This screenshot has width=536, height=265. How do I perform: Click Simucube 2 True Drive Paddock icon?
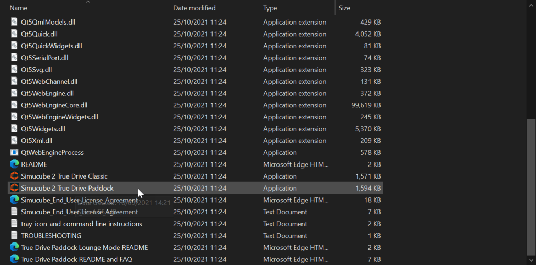(14, 188)
